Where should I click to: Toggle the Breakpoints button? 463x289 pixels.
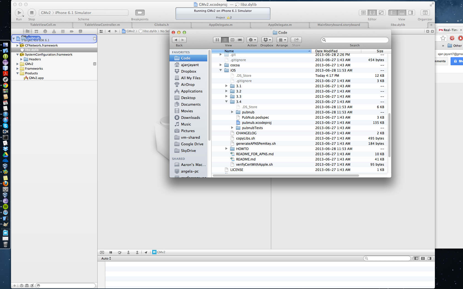coord(140,13)
